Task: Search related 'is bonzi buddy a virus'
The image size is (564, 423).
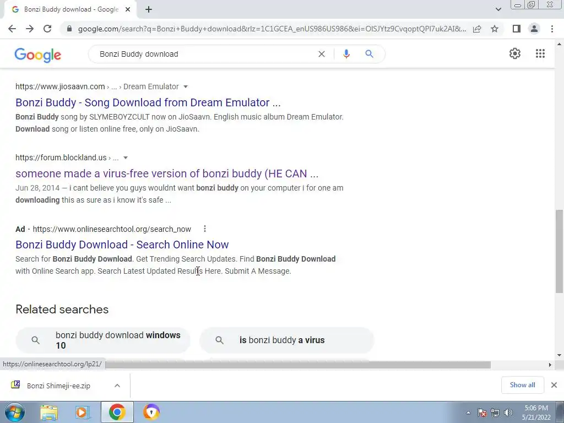Action: coord(286,340)
